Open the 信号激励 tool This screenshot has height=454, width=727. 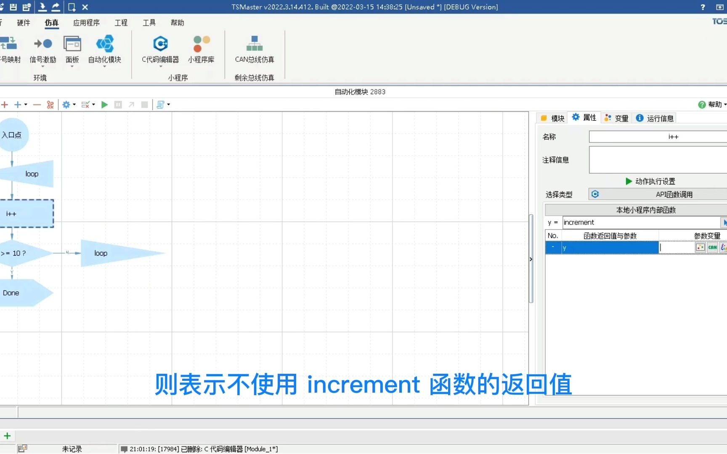[x=43, y=49]
